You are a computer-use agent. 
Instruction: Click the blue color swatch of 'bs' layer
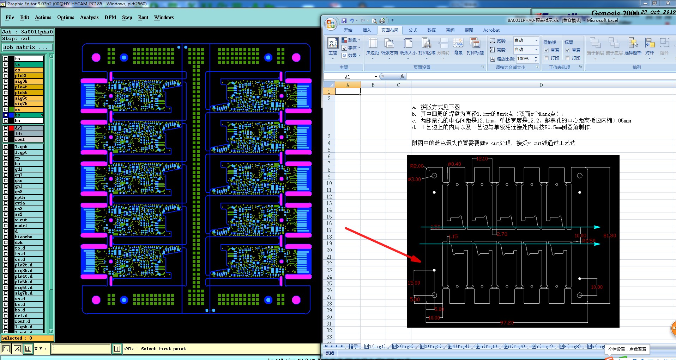coord(11,115)
